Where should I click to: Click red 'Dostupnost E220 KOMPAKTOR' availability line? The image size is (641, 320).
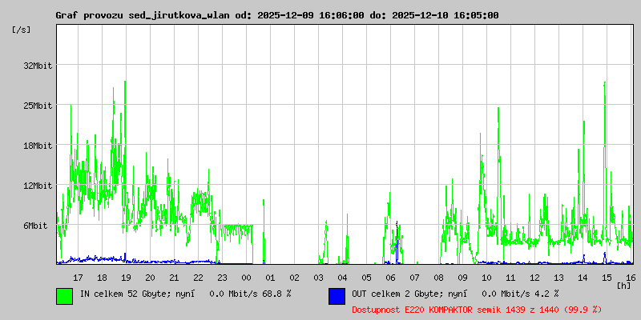tap(477, 310)
